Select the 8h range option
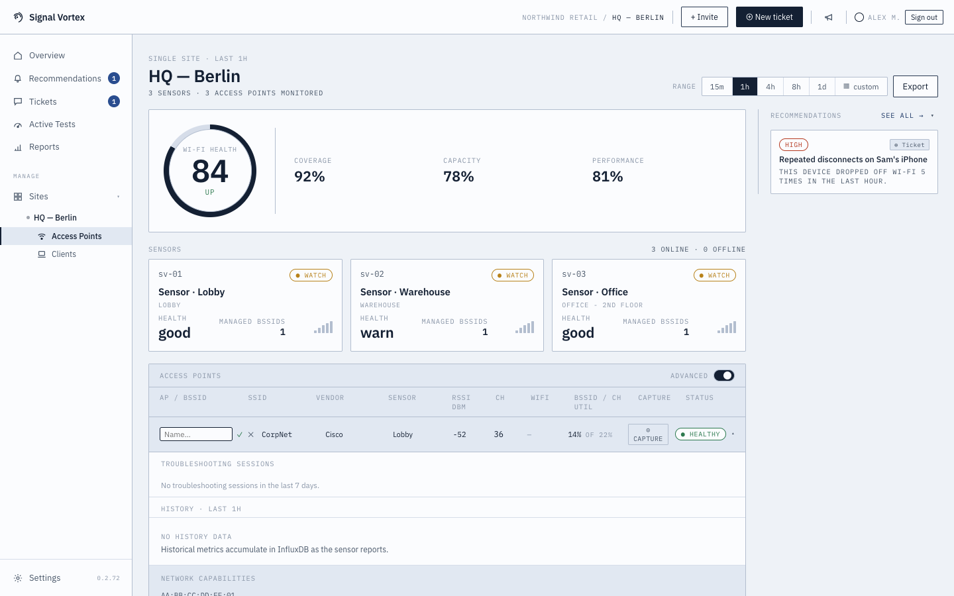Viewport: 954px width, 596px height. click(796, 87)
